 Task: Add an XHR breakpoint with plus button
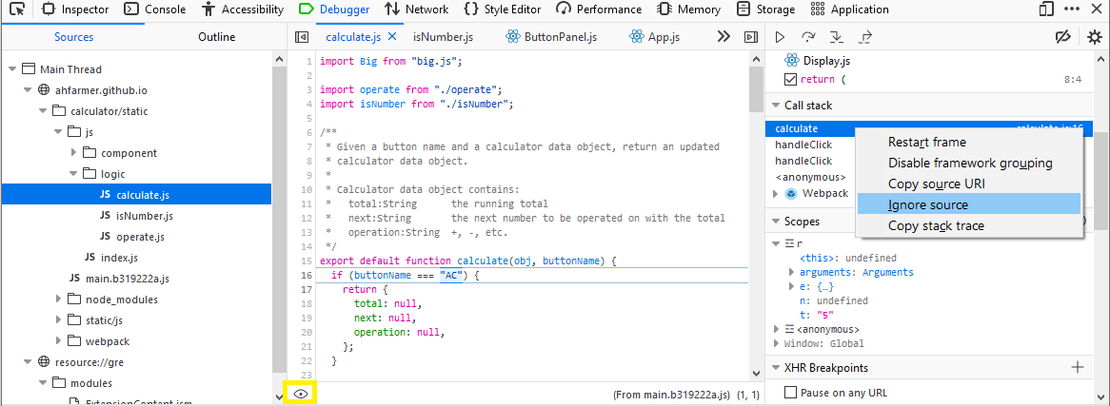click(1078, 367)
